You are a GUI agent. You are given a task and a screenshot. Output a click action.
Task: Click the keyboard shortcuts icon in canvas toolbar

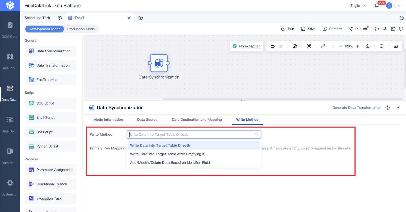(396, 46)
